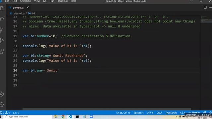Open the Selection menu

click(26, 1)
